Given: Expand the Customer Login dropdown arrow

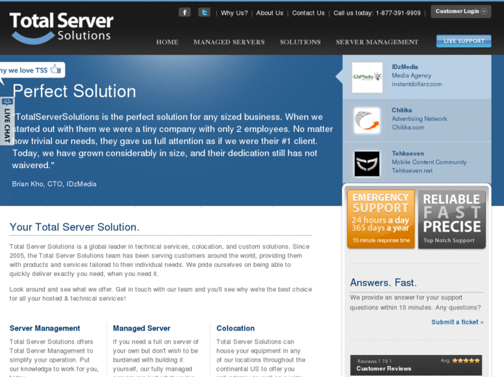Looking at the screenshot, I should (484, 12).
